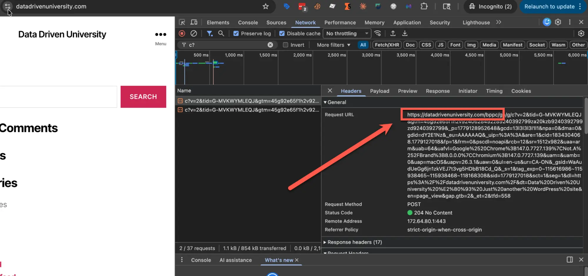Export HAR file download icon

(x=405, y=34)
